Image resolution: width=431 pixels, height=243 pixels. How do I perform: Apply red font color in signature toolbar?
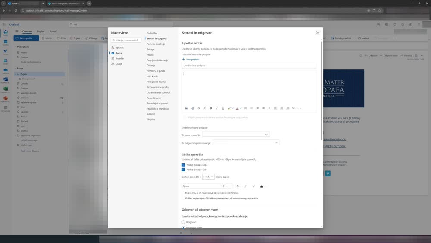click(x=237, y=108)
